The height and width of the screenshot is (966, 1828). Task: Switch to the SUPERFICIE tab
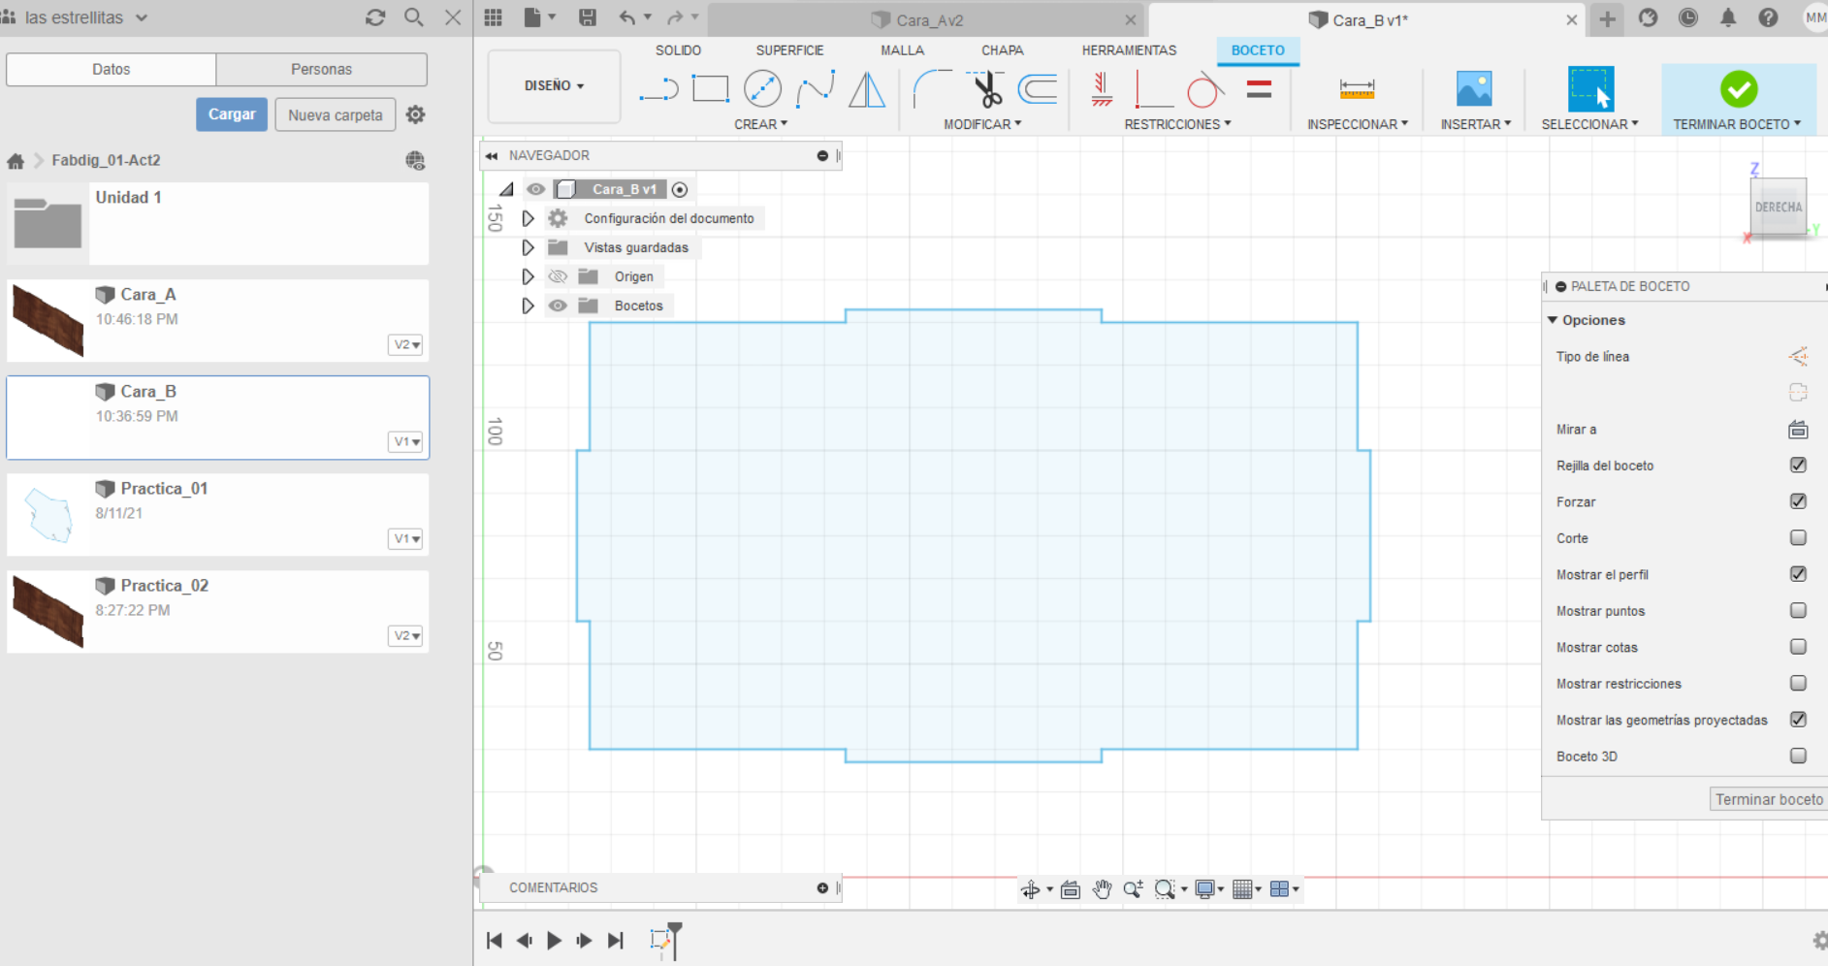click(789, 50)
